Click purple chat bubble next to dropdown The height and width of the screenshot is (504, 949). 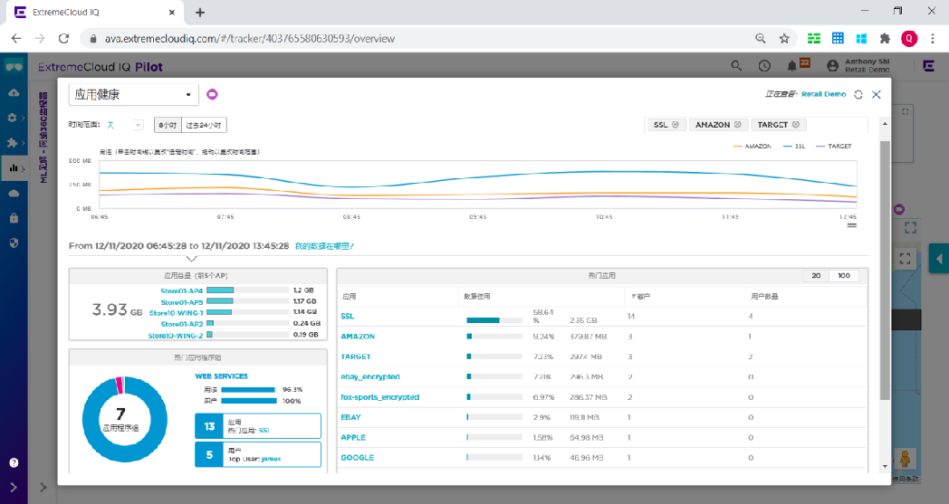click(212, 94)
